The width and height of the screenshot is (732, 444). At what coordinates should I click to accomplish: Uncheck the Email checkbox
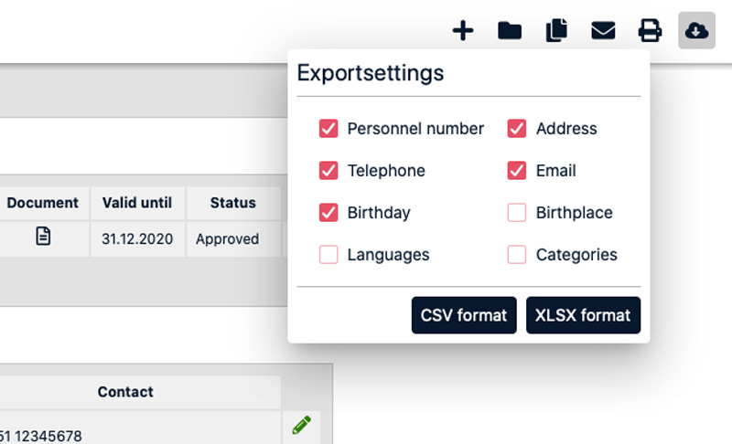tap(517, 171)
